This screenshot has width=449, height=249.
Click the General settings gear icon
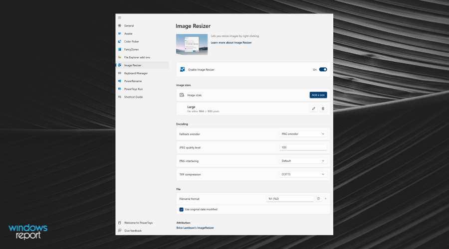point(120,26)
